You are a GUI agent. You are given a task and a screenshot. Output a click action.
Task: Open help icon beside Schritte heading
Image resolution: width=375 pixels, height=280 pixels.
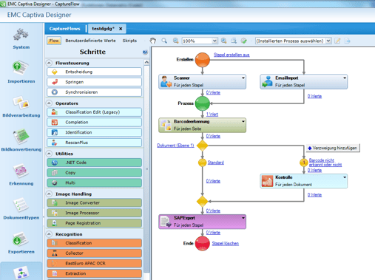145,52
